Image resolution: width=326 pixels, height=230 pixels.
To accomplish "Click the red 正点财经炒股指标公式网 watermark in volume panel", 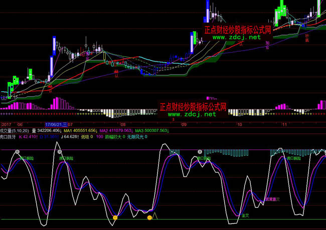I will pyautogui.click(x=193, y=107).
